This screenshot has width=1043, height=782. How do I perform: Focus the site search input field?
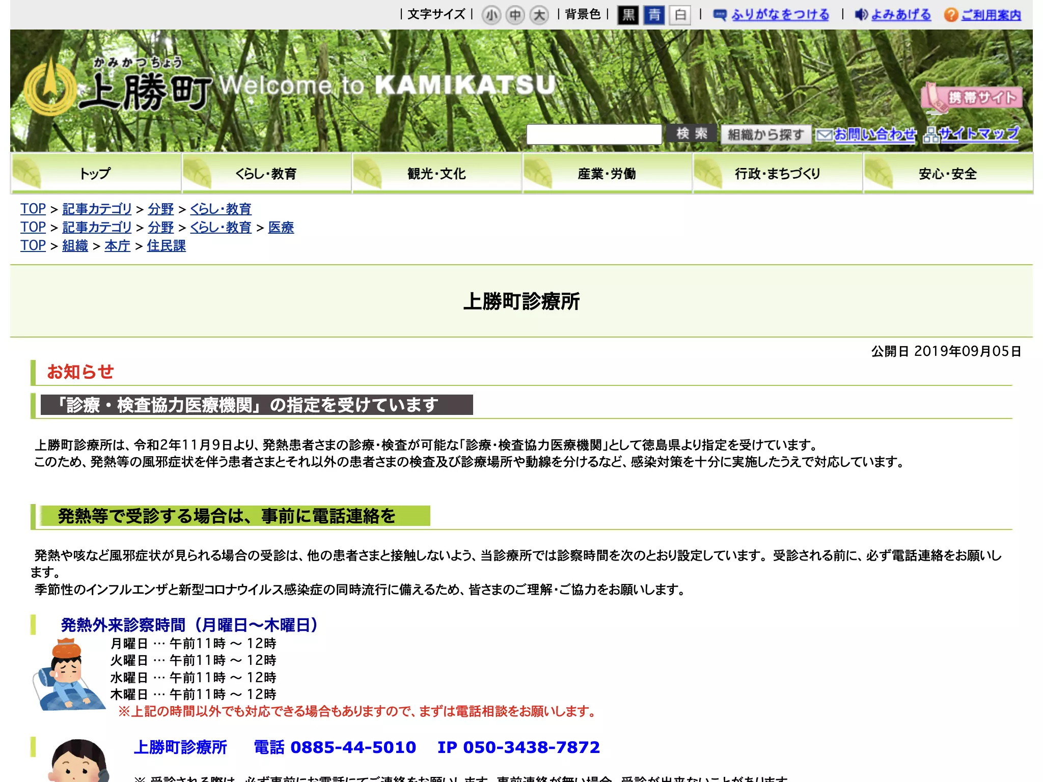594,134
